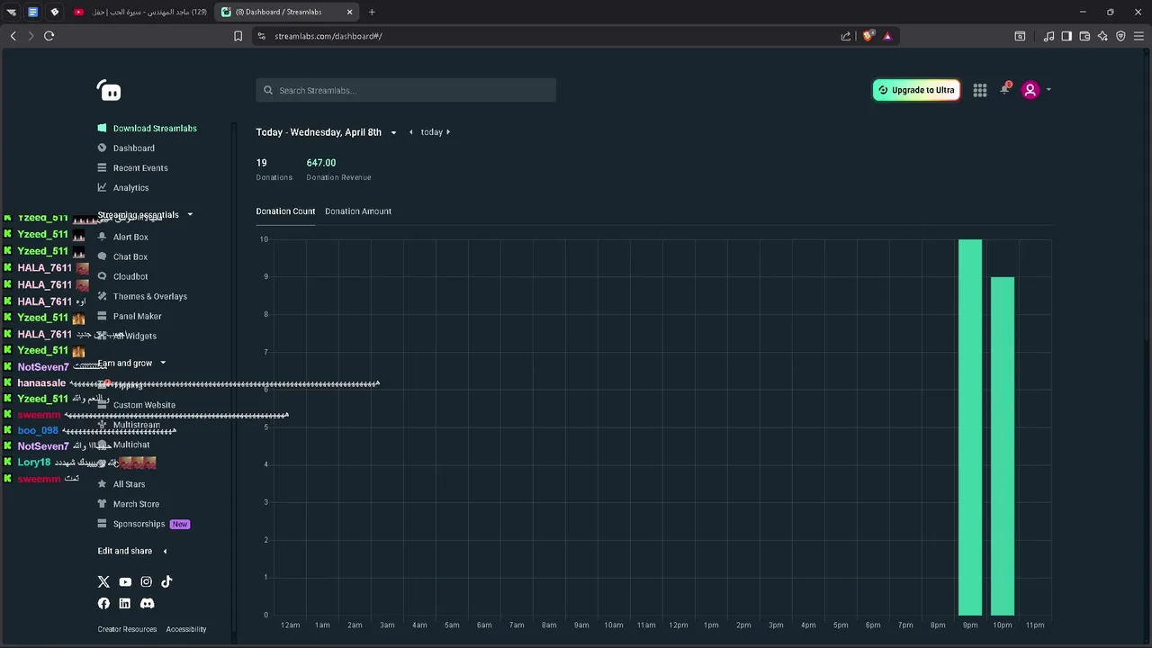Image resolution: width=1152 pixels, height=648 pixels.
Task: Open the notifications bell
Action: [x=1004, y=89]
